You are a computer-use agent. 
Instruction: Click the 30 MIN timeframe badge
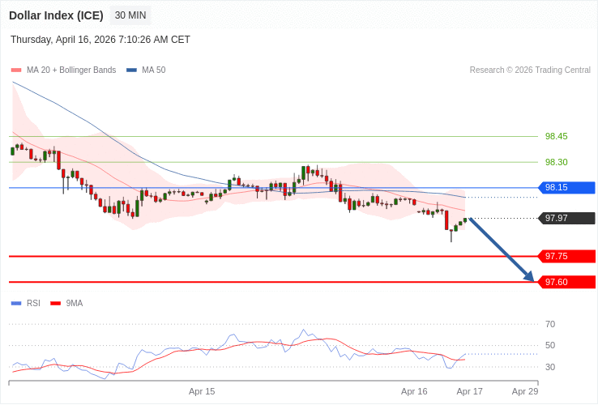(130, 15)
